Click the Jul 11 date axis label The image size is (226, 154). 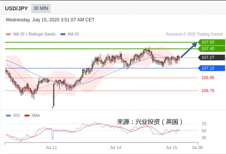click(x=51, y=147)
